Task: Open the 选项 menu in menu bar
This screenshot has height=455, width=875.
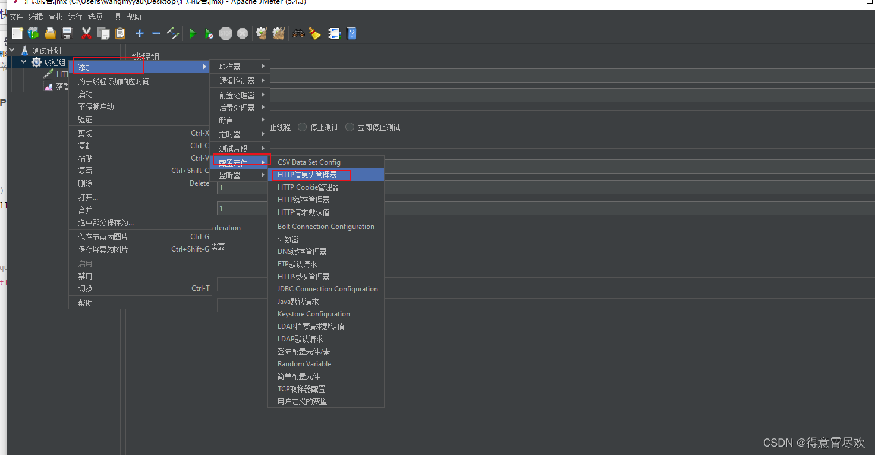Action: (x=95, y=17)
